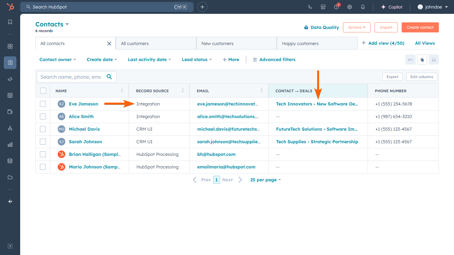This screenshot has height=255, width=454.
Task: Open the Bookmarks icon in sidebar
Action: (10, 22)
